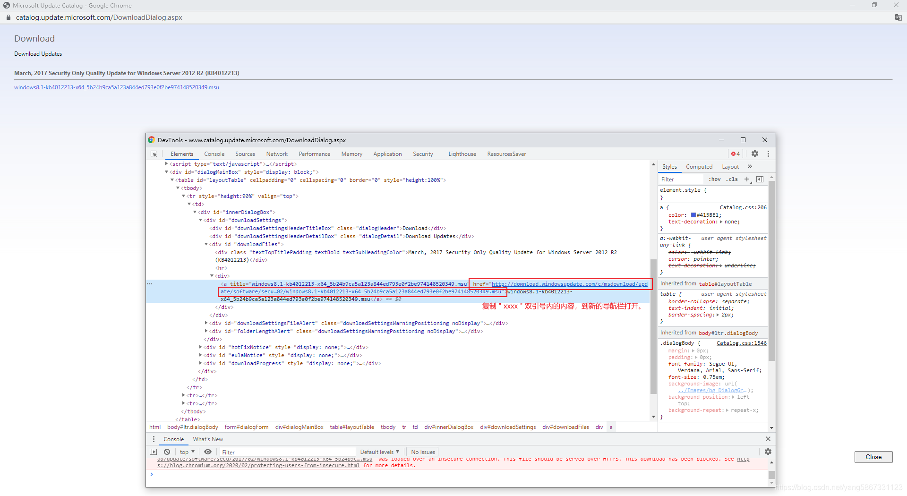
Task: Expand the ../Images/bg_DialogGr background-image link
Action: click(712, 391)
